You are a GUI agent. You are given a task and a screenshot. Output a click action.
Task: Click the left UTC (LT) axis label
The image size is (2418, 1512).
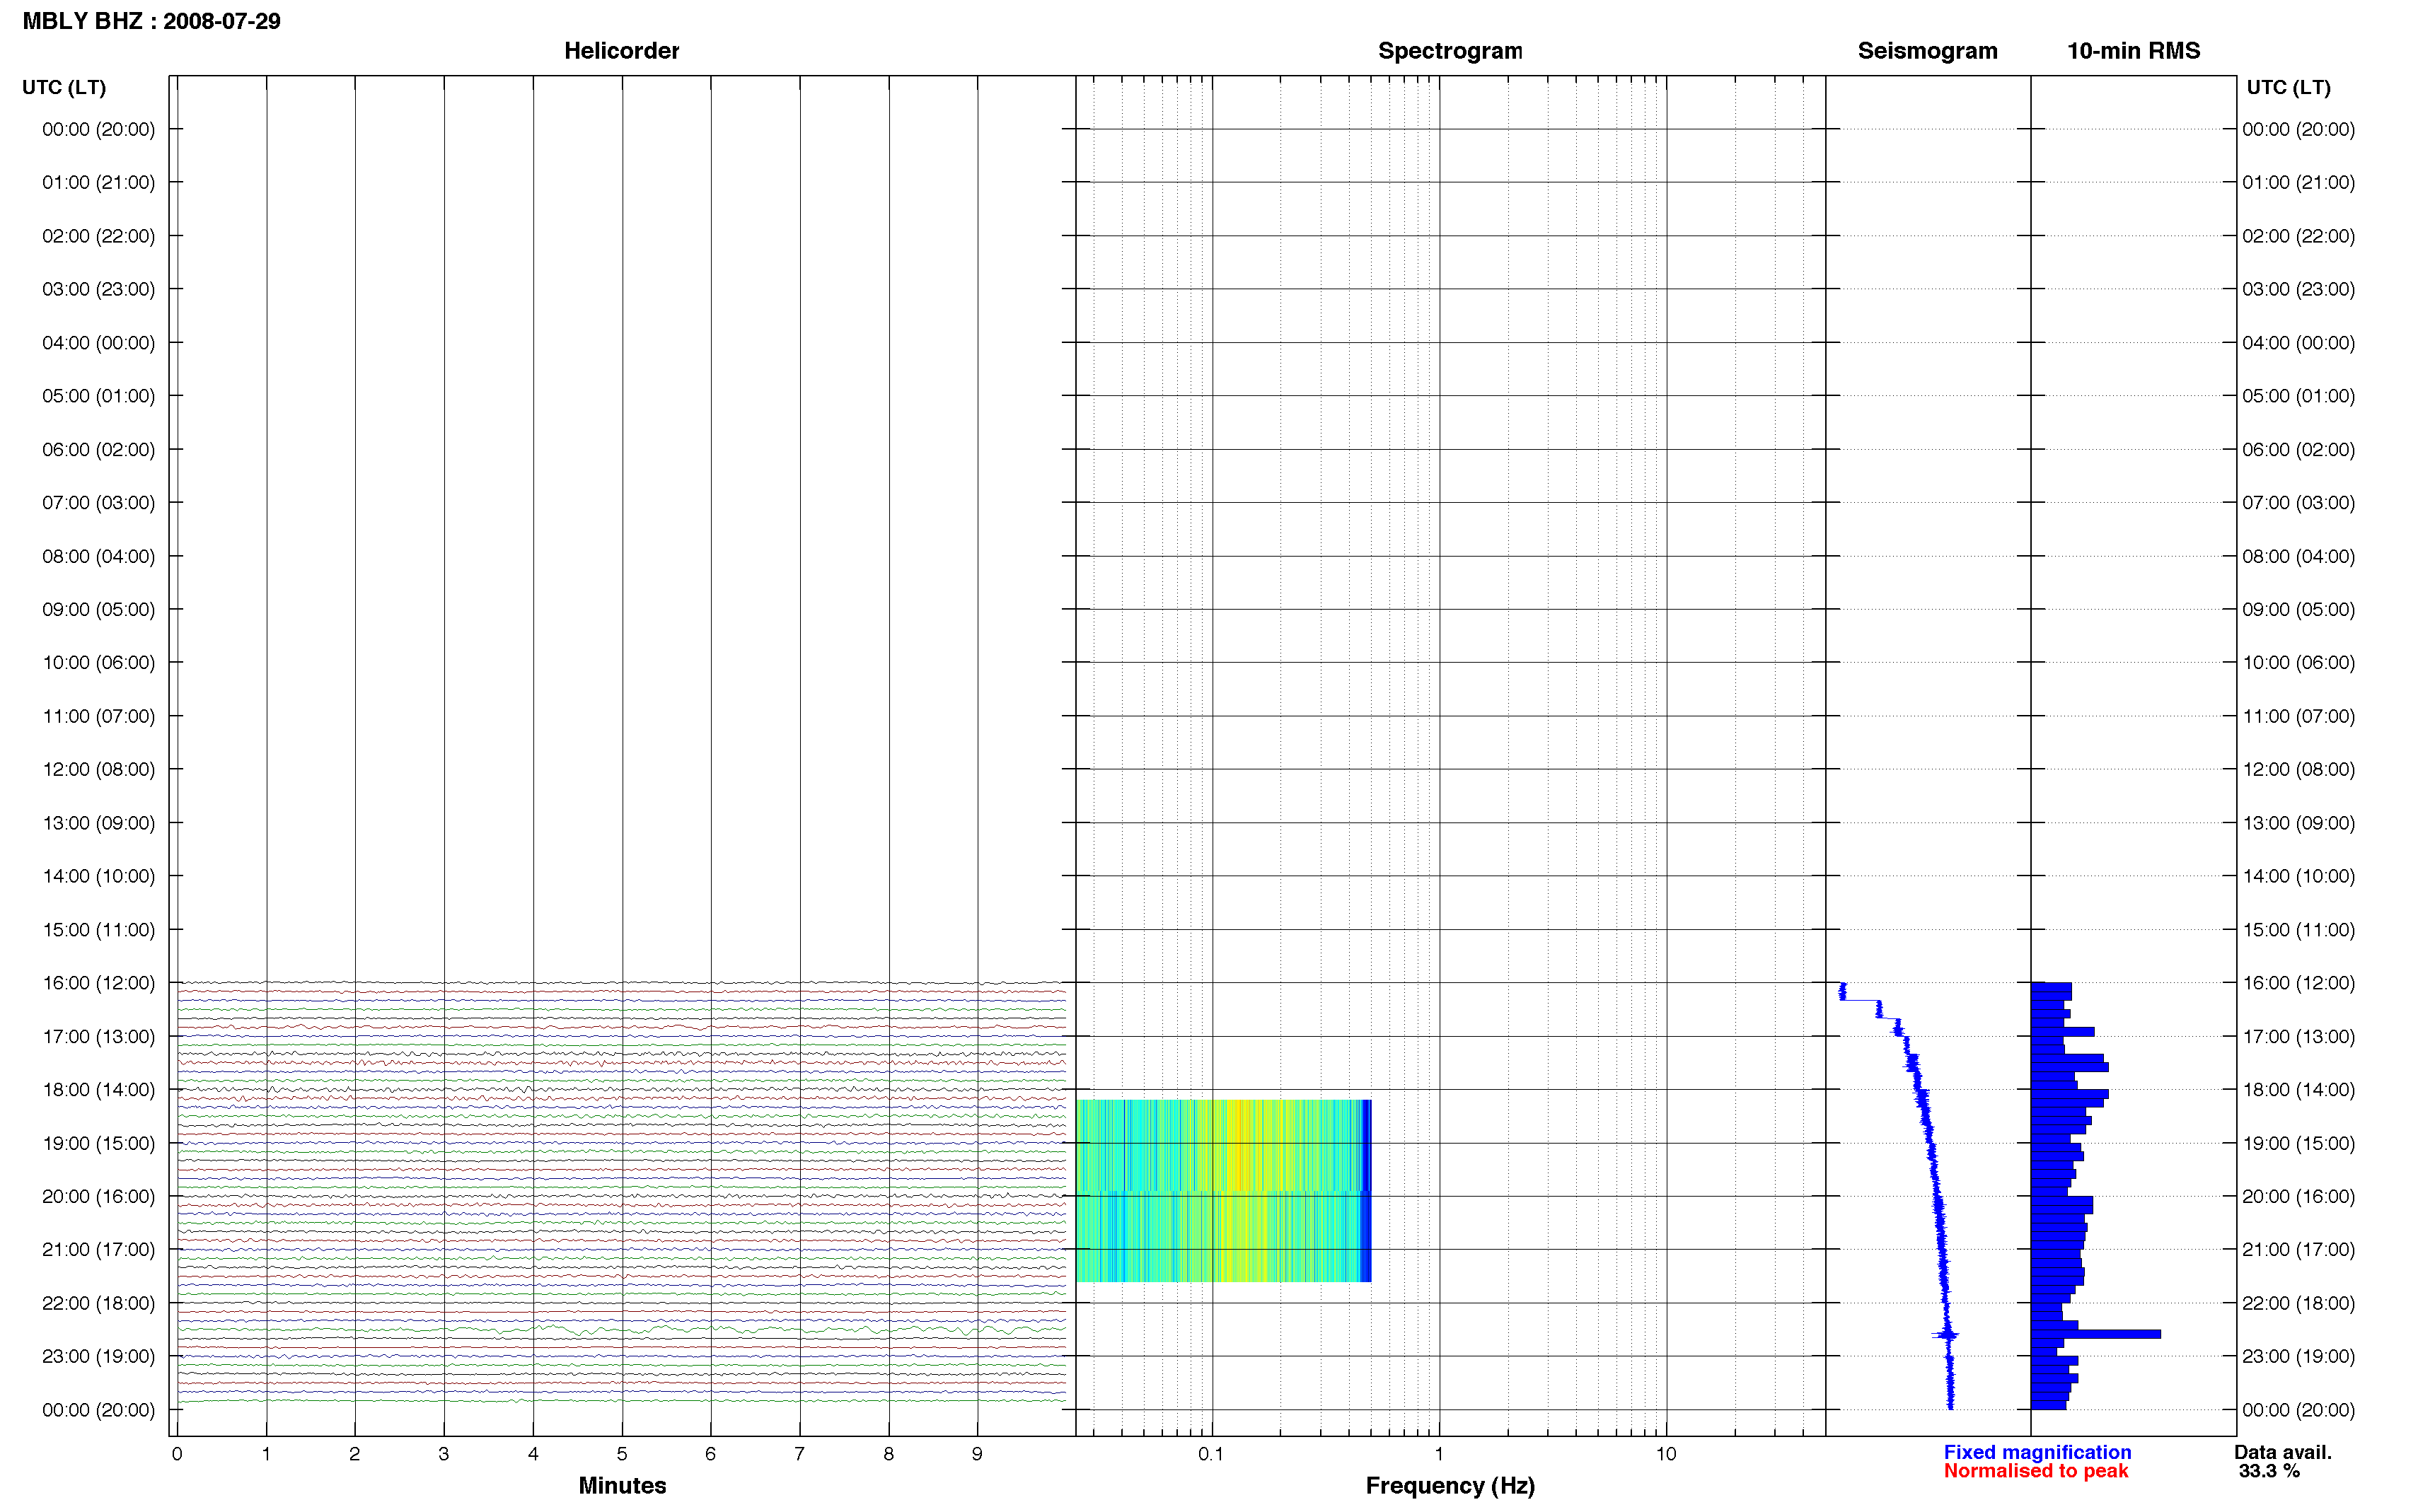[x=64, y=87]
